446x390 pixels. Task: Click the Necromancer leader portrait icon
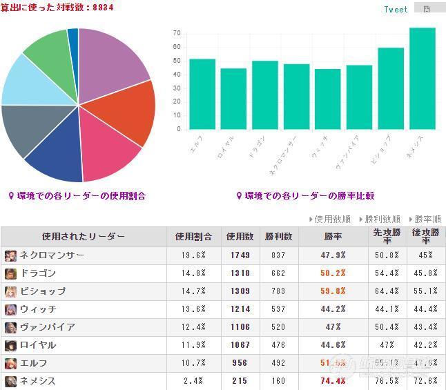[10, 255]
